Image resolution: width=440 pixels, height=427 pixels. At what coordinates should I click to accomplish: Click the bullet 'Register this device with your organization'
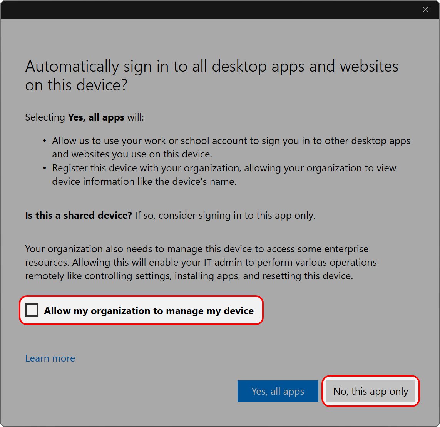224,168
